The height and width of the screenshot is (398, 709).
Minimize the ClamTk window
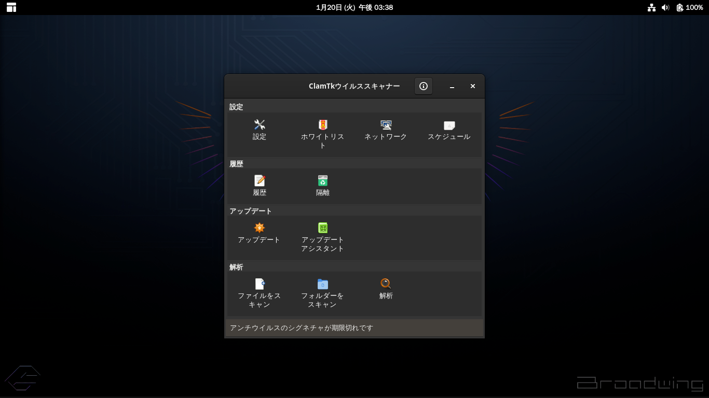pos(452,87)
